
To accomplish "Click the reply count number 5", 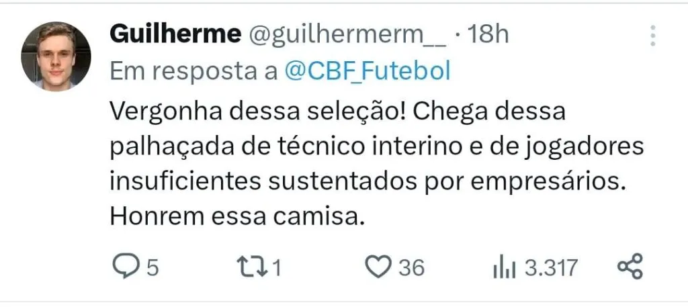I will [x=153, y=268].
